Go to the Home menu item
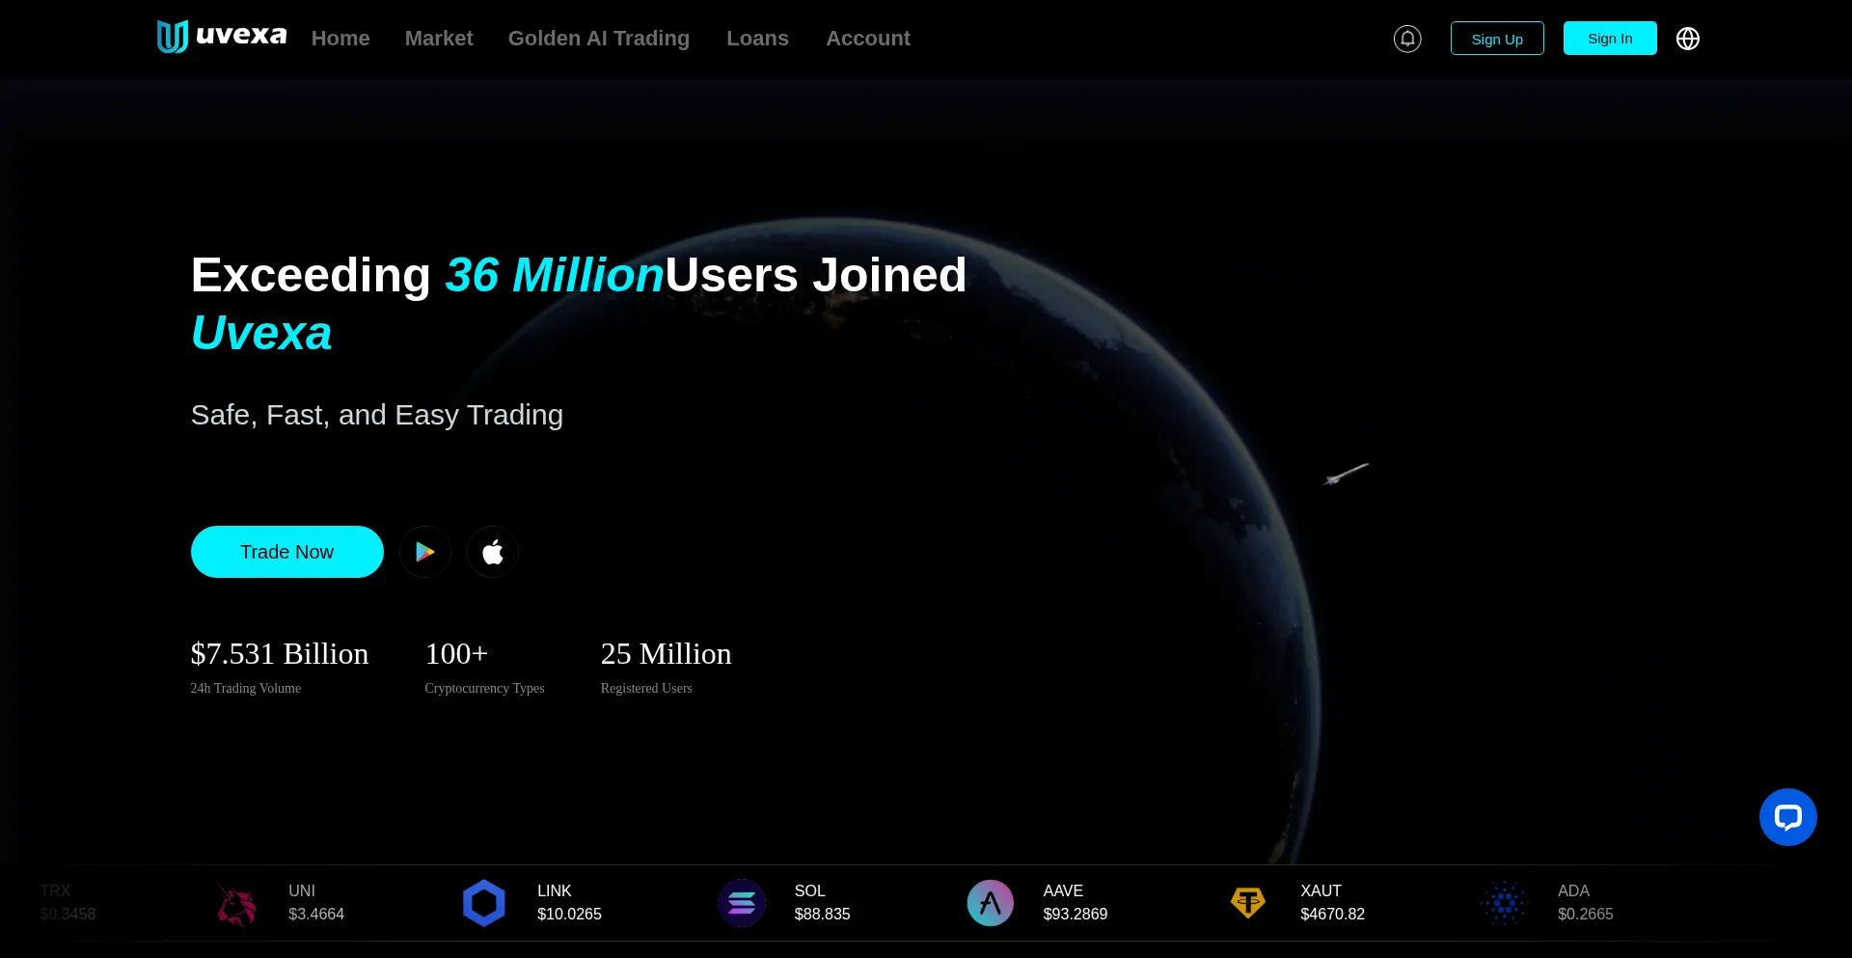Viewport: 1852px width, 958px height. [x=340, y=39]
